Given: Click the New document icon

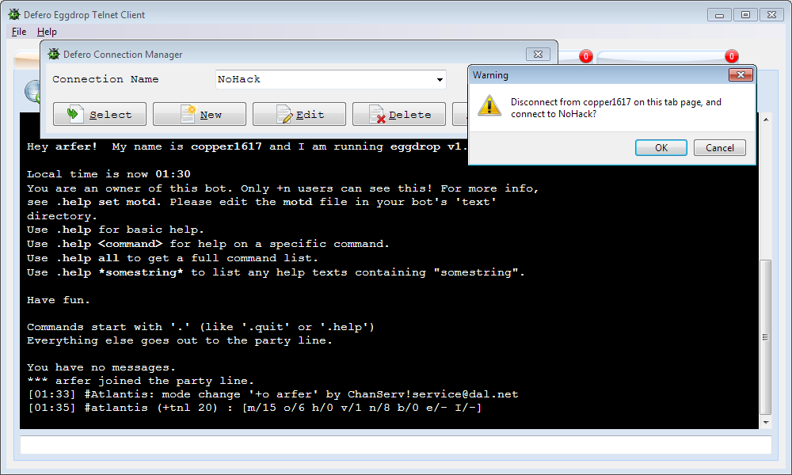Looking at the screenshot, I should click(188, 113).
